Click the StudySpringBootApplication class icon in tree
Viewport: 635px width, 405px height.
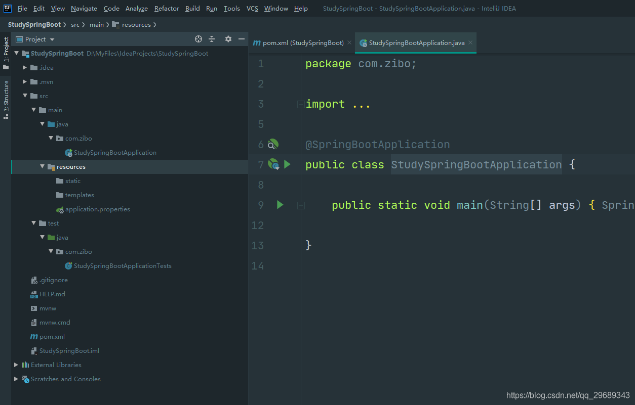tap(68, 152)
